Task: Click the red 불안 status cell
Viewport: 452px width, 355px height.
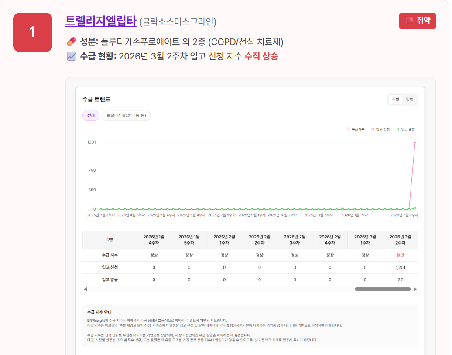Action: (400, 255)
